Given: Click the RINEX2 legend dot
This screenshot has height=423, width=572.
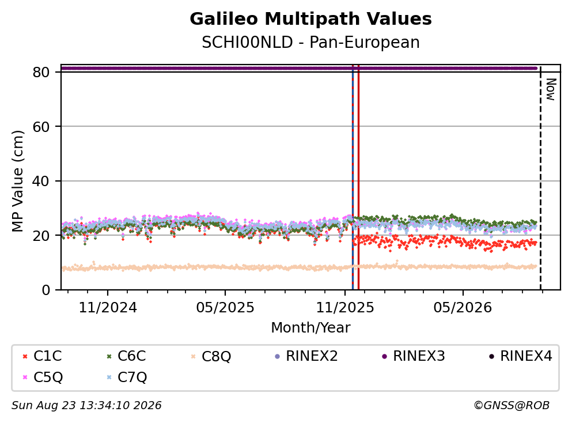Looking at the screenshot, I should [277, 356].
